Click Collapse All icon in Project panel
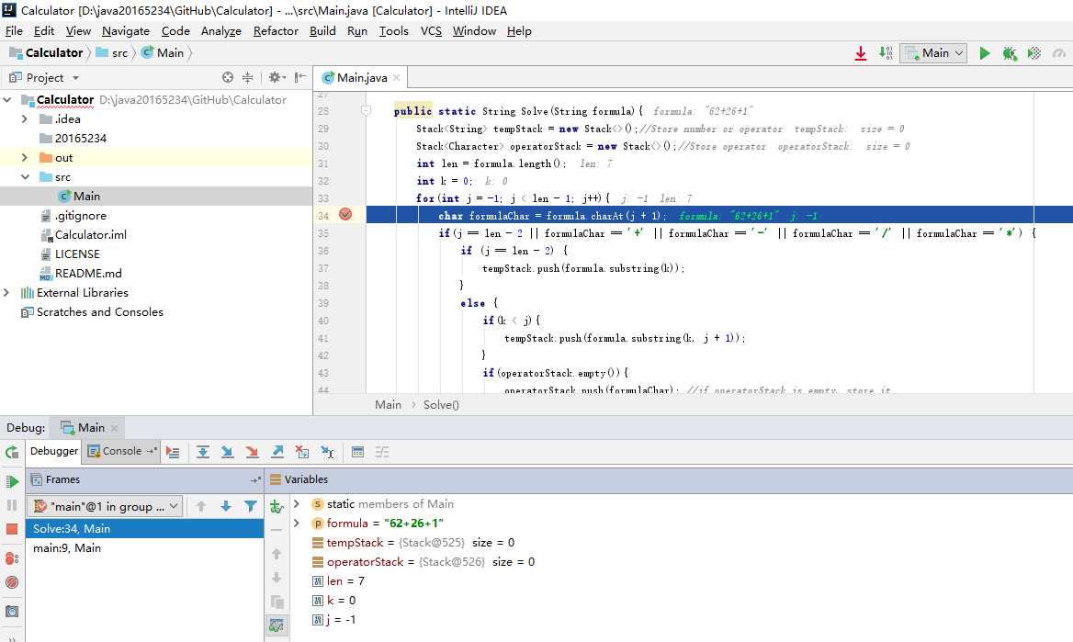Screen dimensions: 1073x642 [247, 77]
